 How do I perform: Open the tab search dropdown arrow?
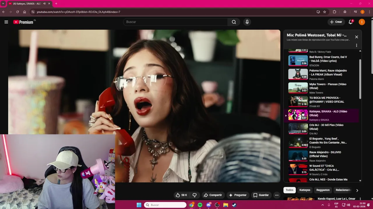pyautogui.click(x=3, y=3)
